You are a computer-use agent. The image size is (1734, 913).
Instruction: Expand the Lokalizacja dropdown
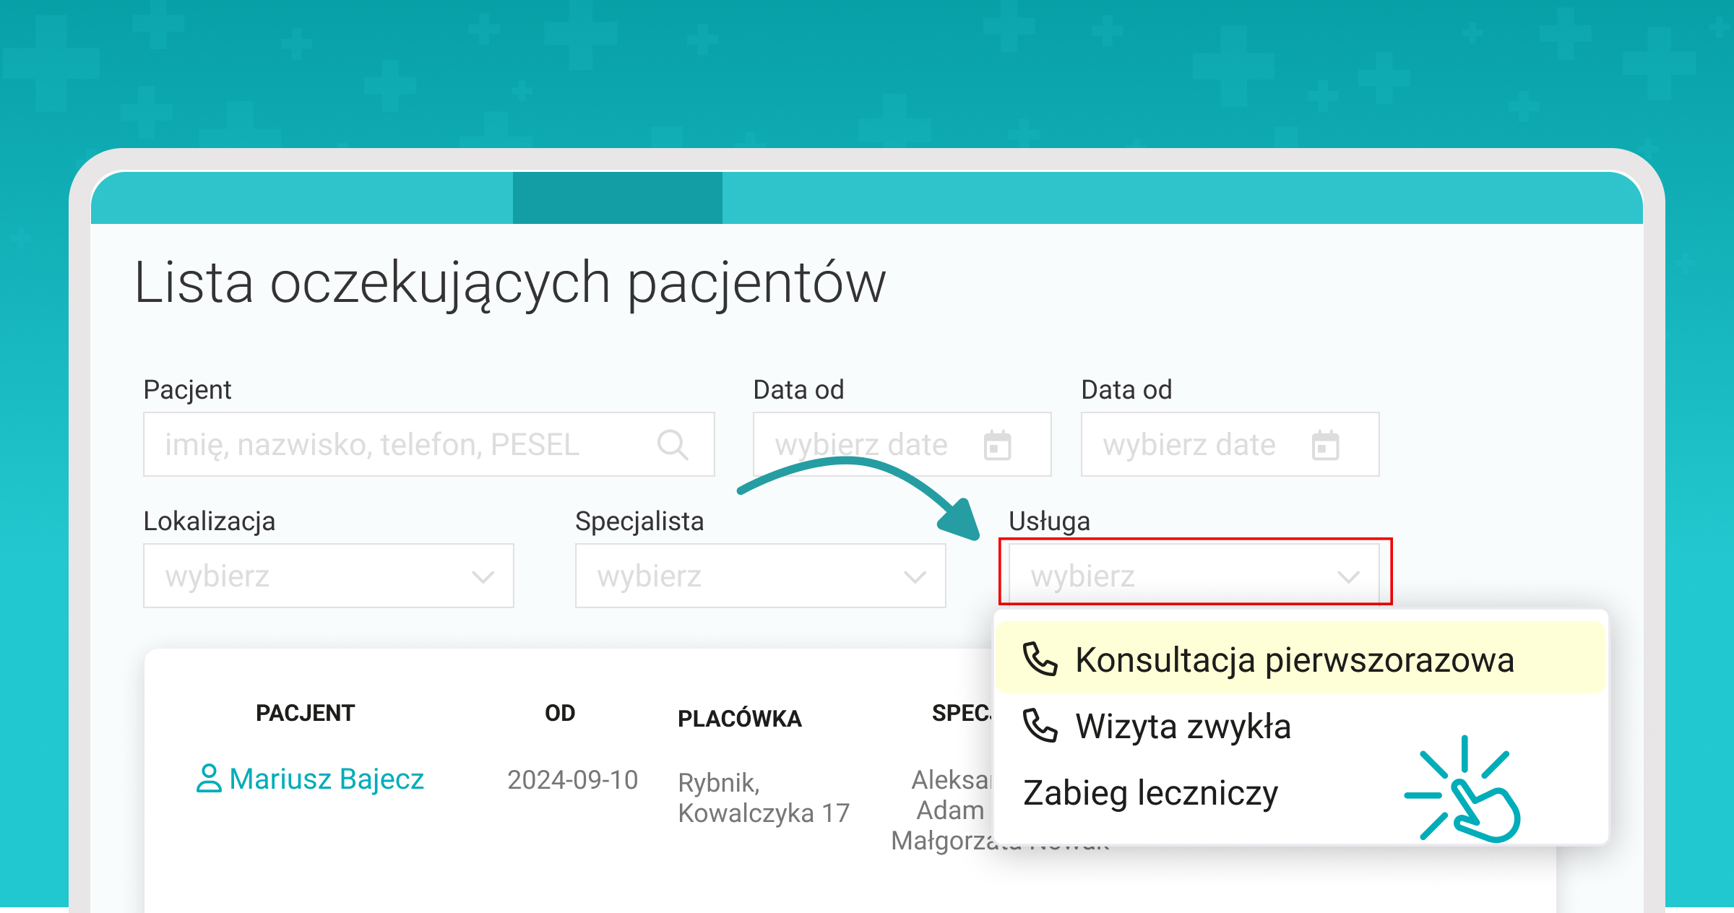click(x=329, y=576)
